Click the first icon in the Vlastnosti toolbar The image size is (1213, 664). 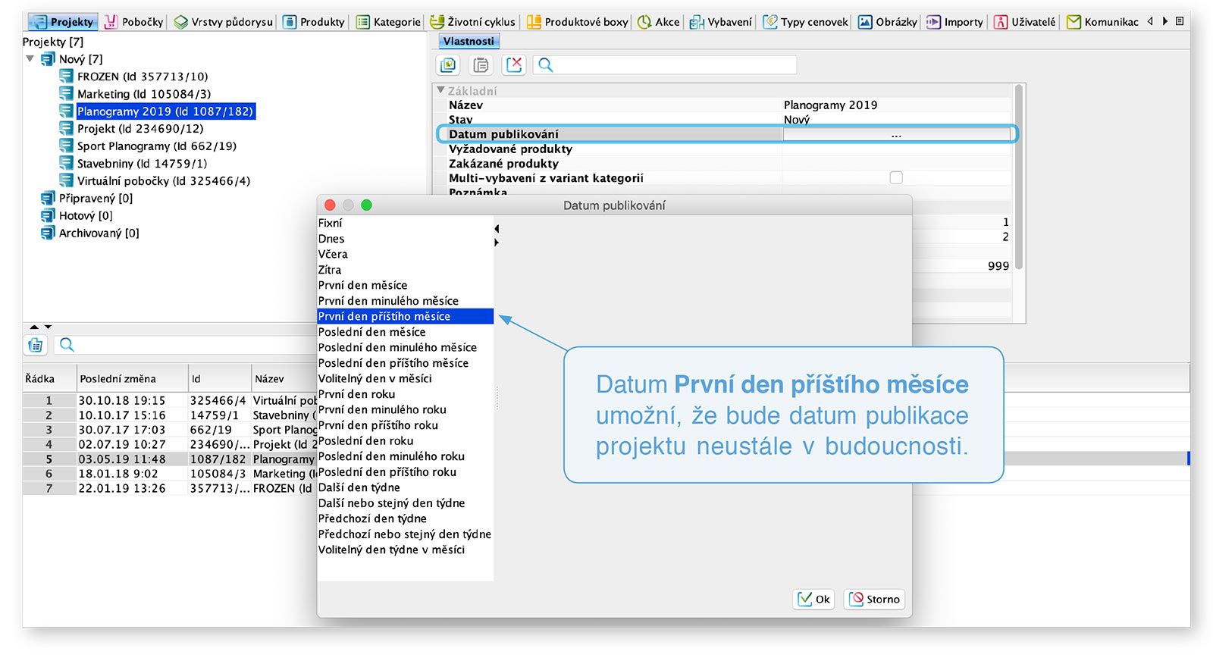pos(449,65)
